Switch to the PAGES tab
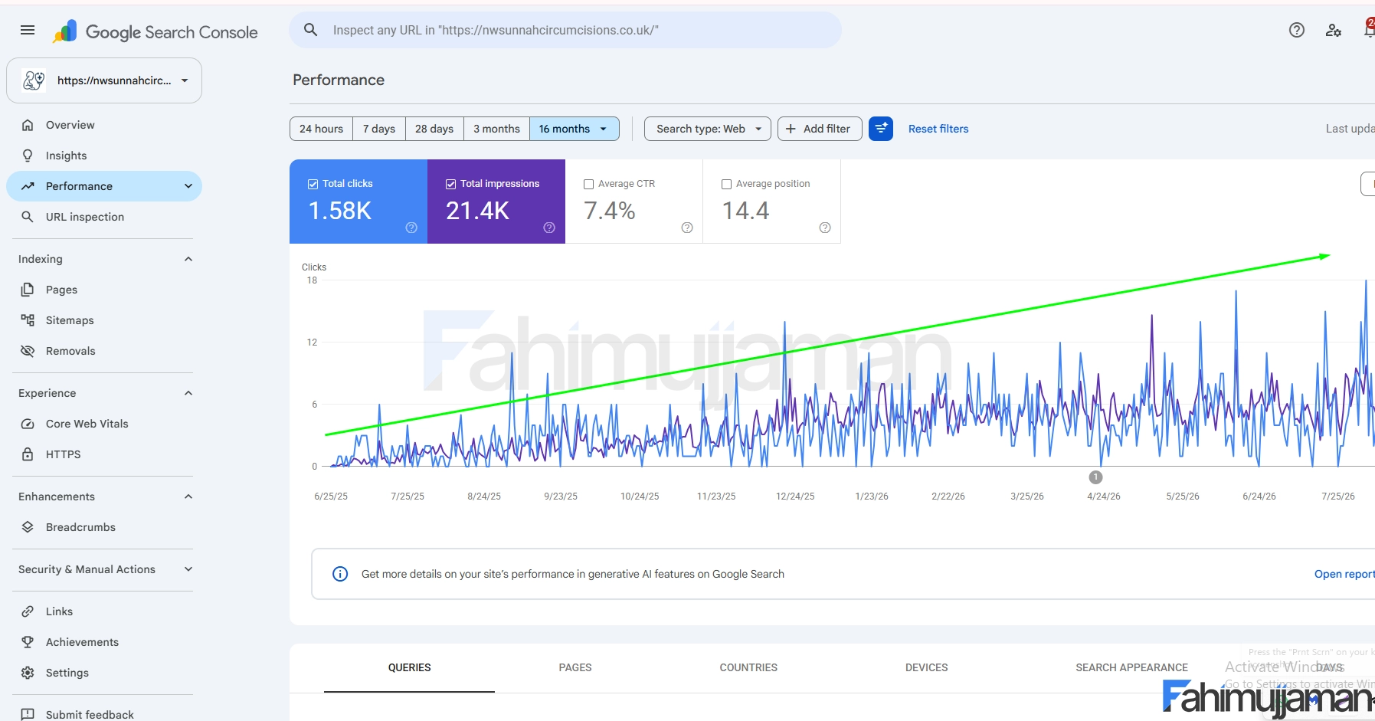 [x=575, y=668]
